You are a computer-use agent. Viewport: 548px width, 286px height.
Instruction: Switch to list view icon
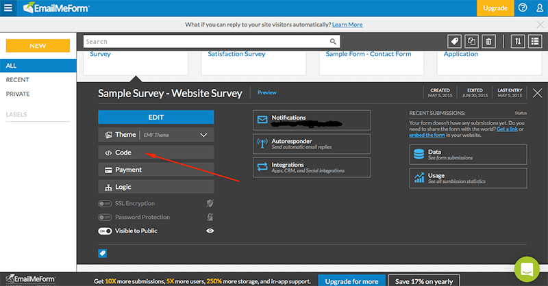pyautogui.click(x=535, y=42)
